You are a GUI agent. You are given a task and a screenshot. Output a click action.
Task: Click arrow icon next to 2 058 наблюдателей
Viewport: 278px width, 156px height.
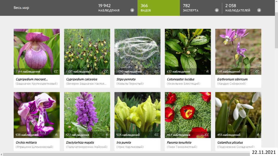[259, 10]
